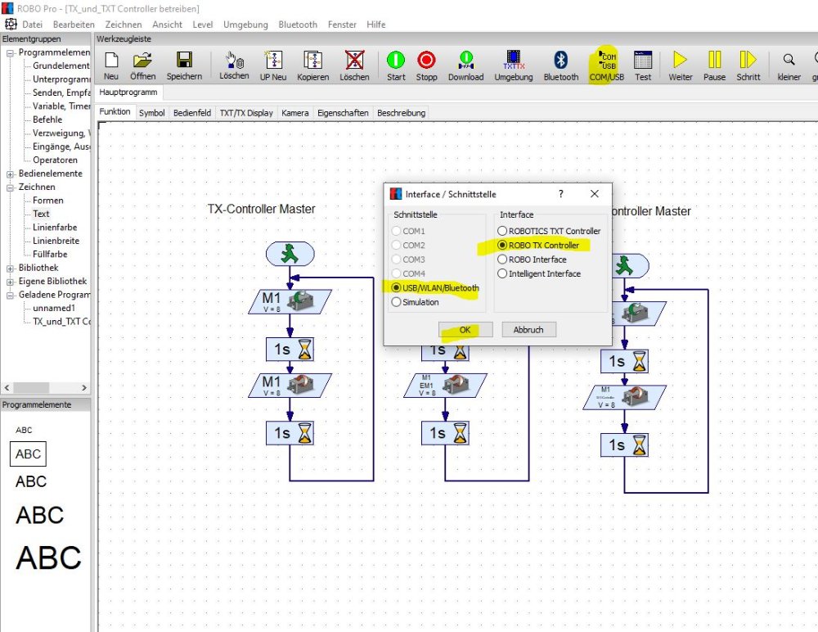
Task: Open Umgebung environment settings icon
Action: tap(514, 65)
